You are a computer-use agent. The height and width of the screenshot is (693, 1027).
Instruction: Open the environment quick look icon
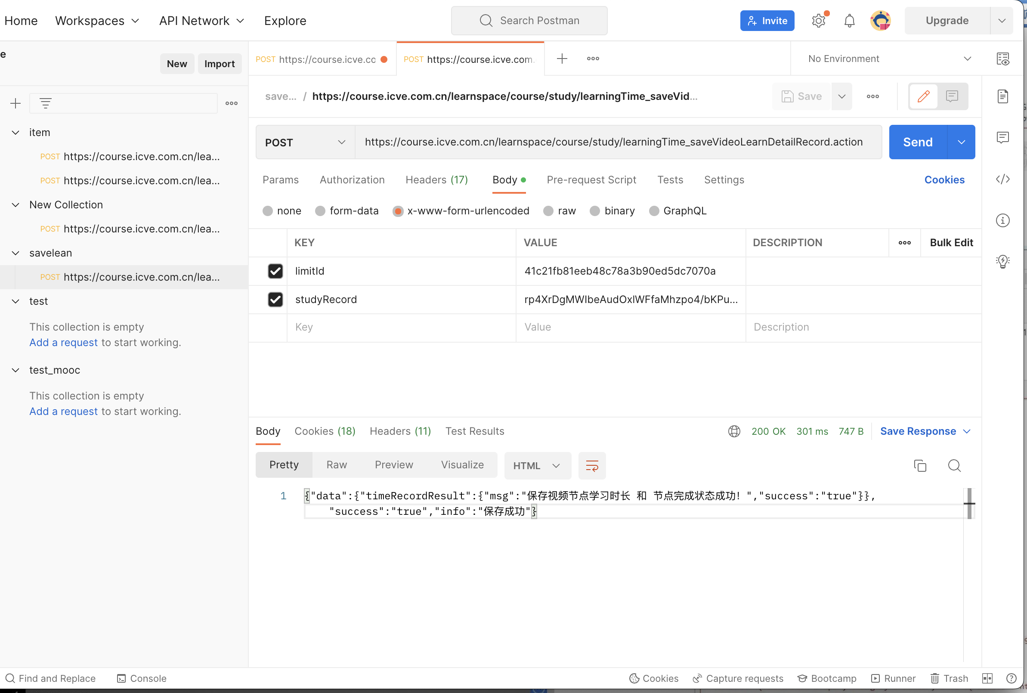pos(1002,59)
